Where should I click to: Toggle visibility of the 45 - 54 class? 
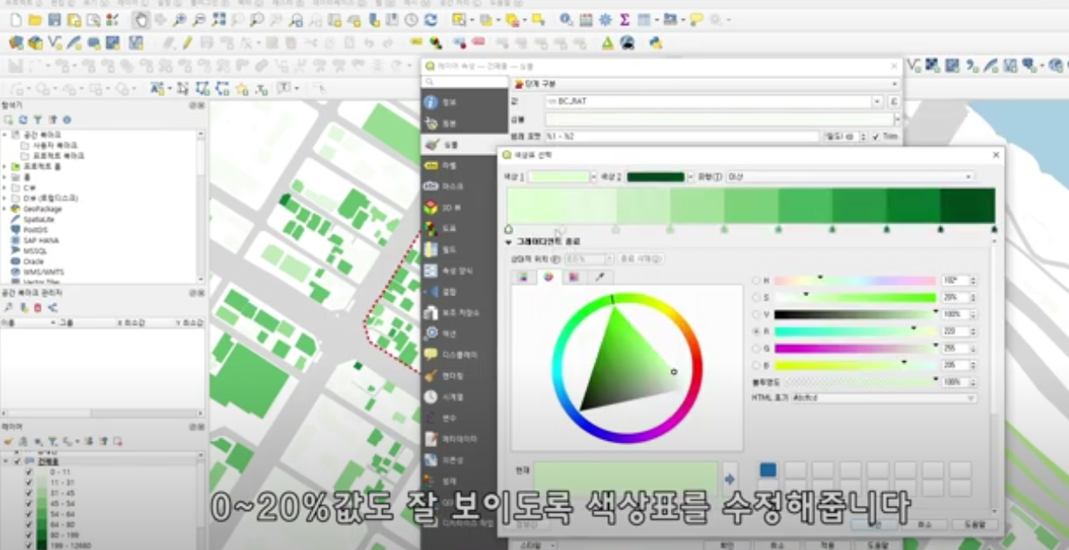pos(29,502)
